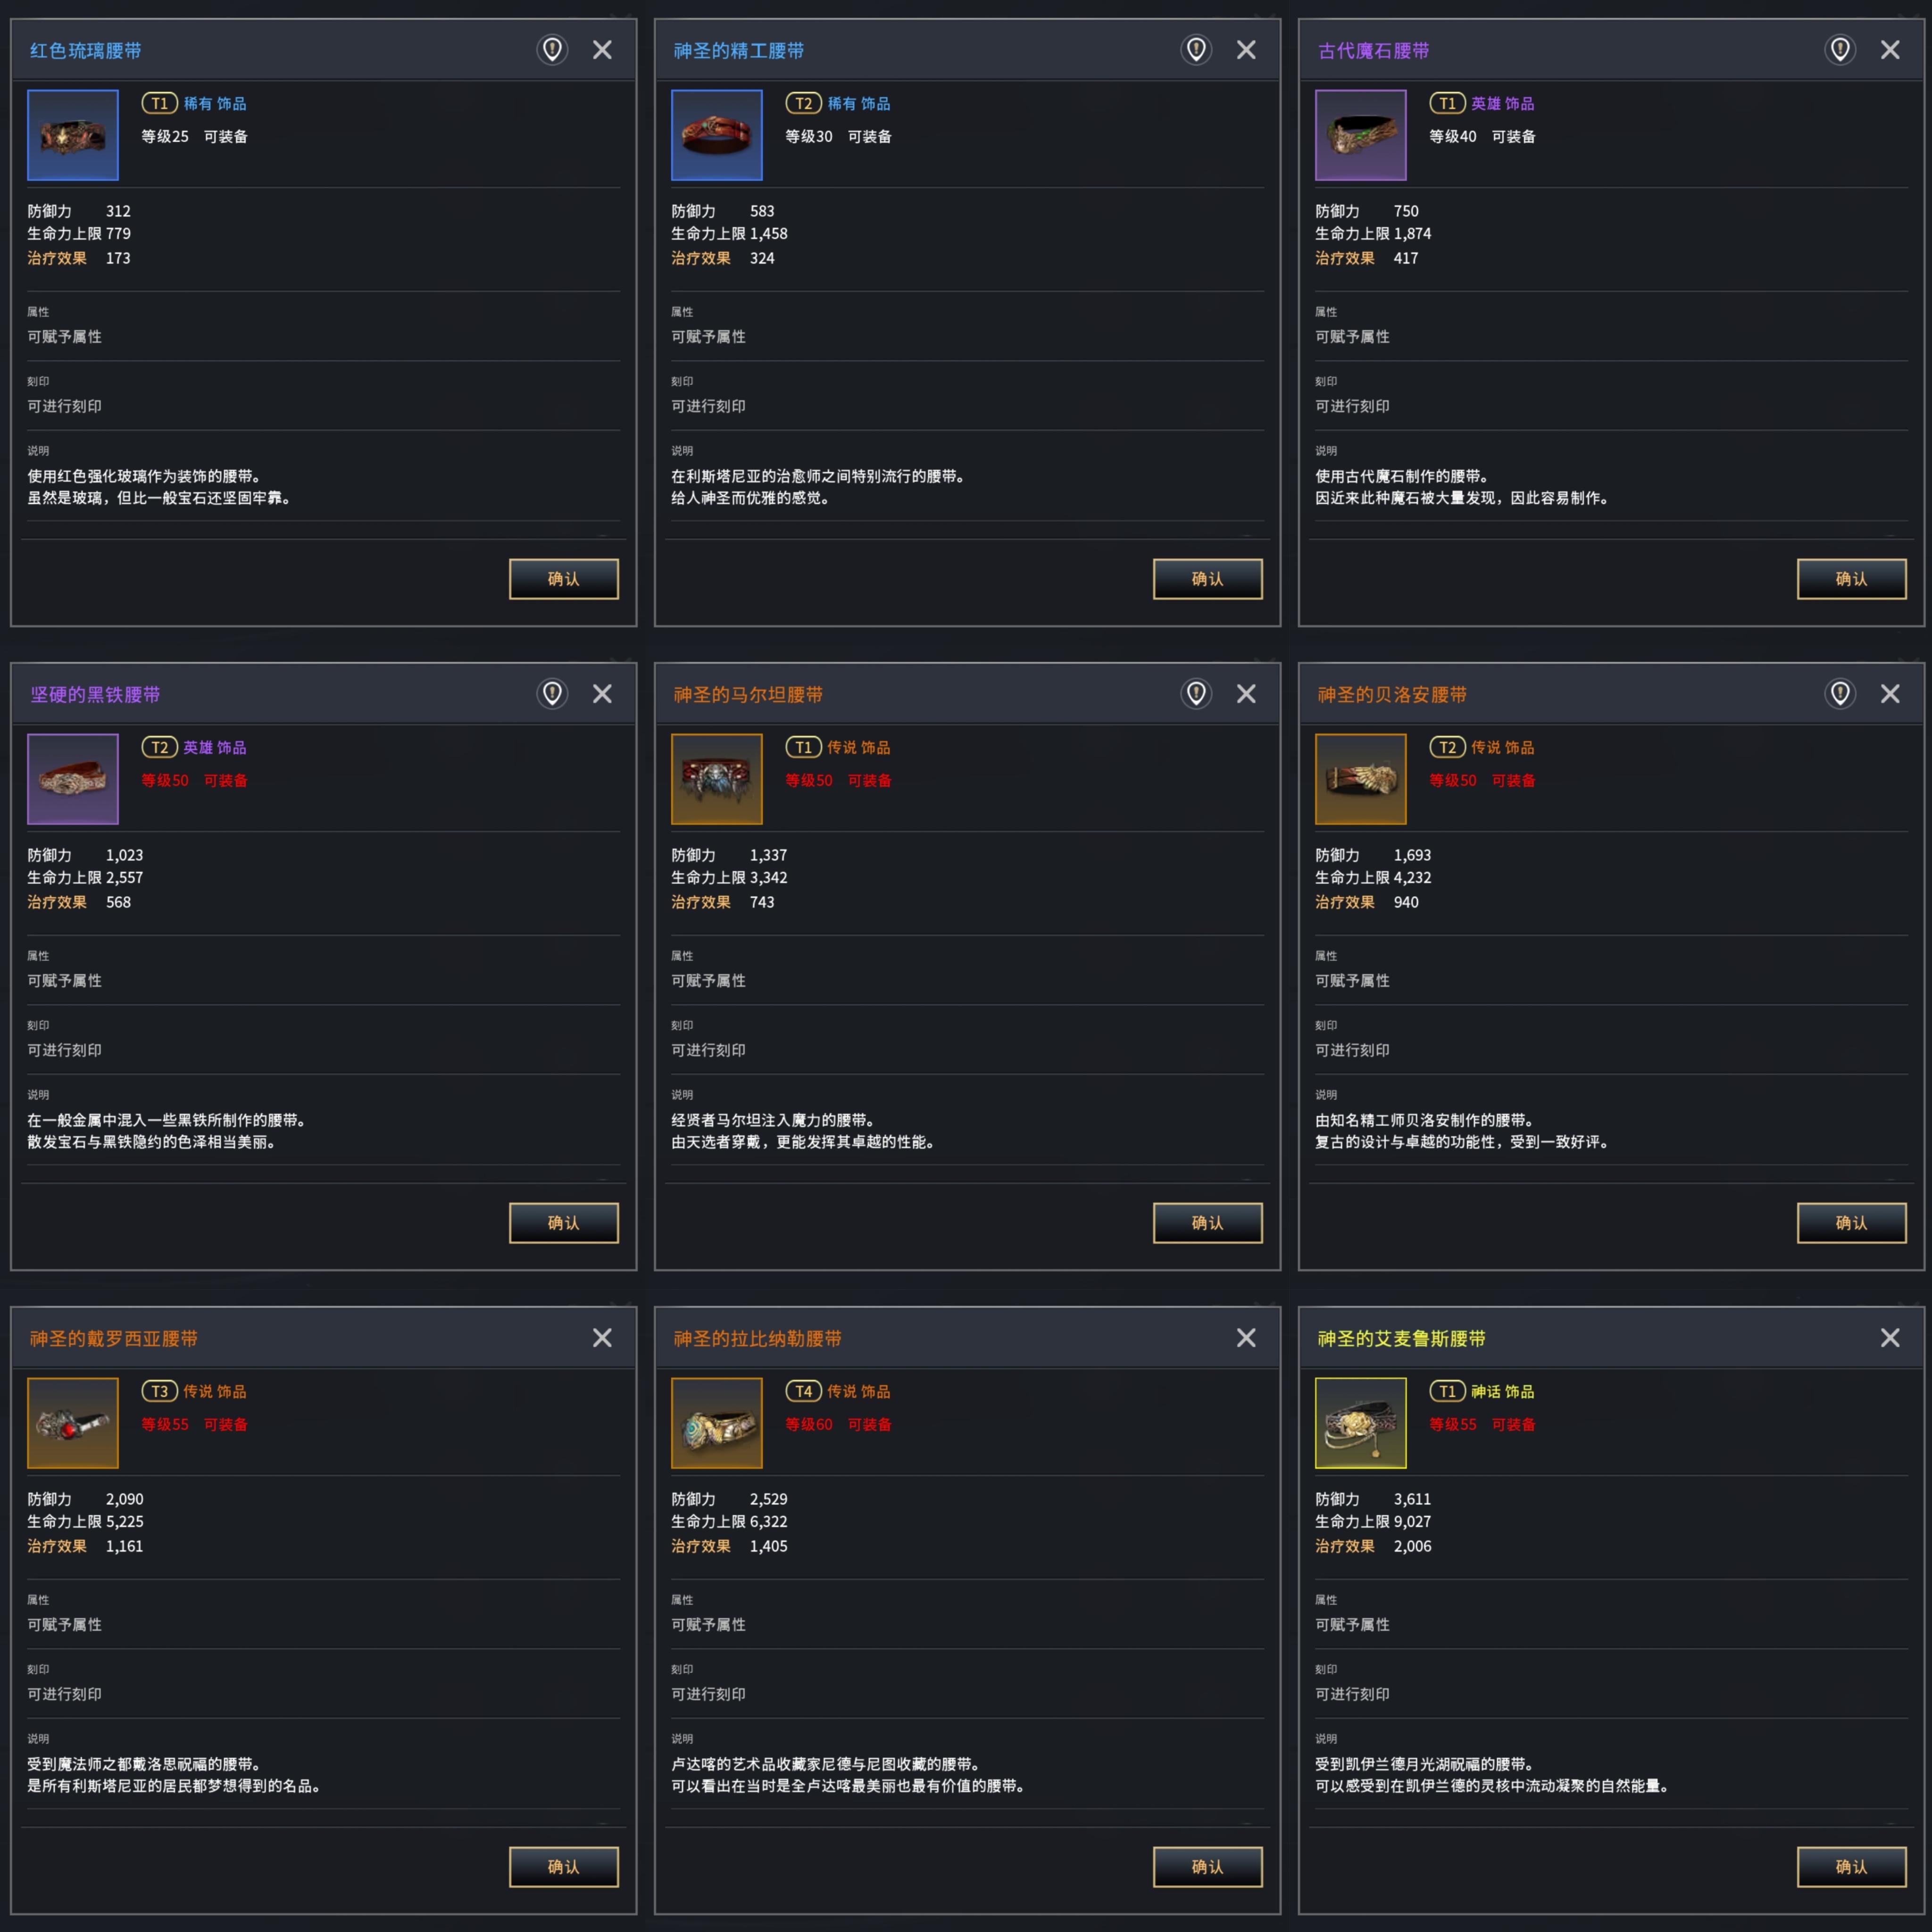Screen dimensions: 1932x1932
Task: Click 确认 in 神圣的贝洛安腰带 window
Action: click(1852, 1223)
